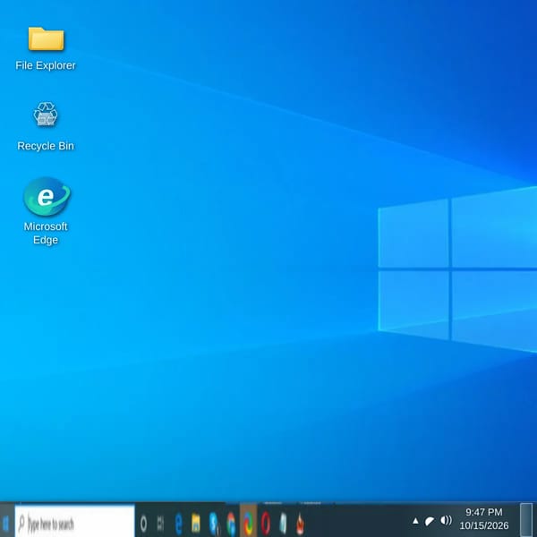537x537 pixels.
Task: Open the Skype taskbar icon
Action: (x=214, y=524)
